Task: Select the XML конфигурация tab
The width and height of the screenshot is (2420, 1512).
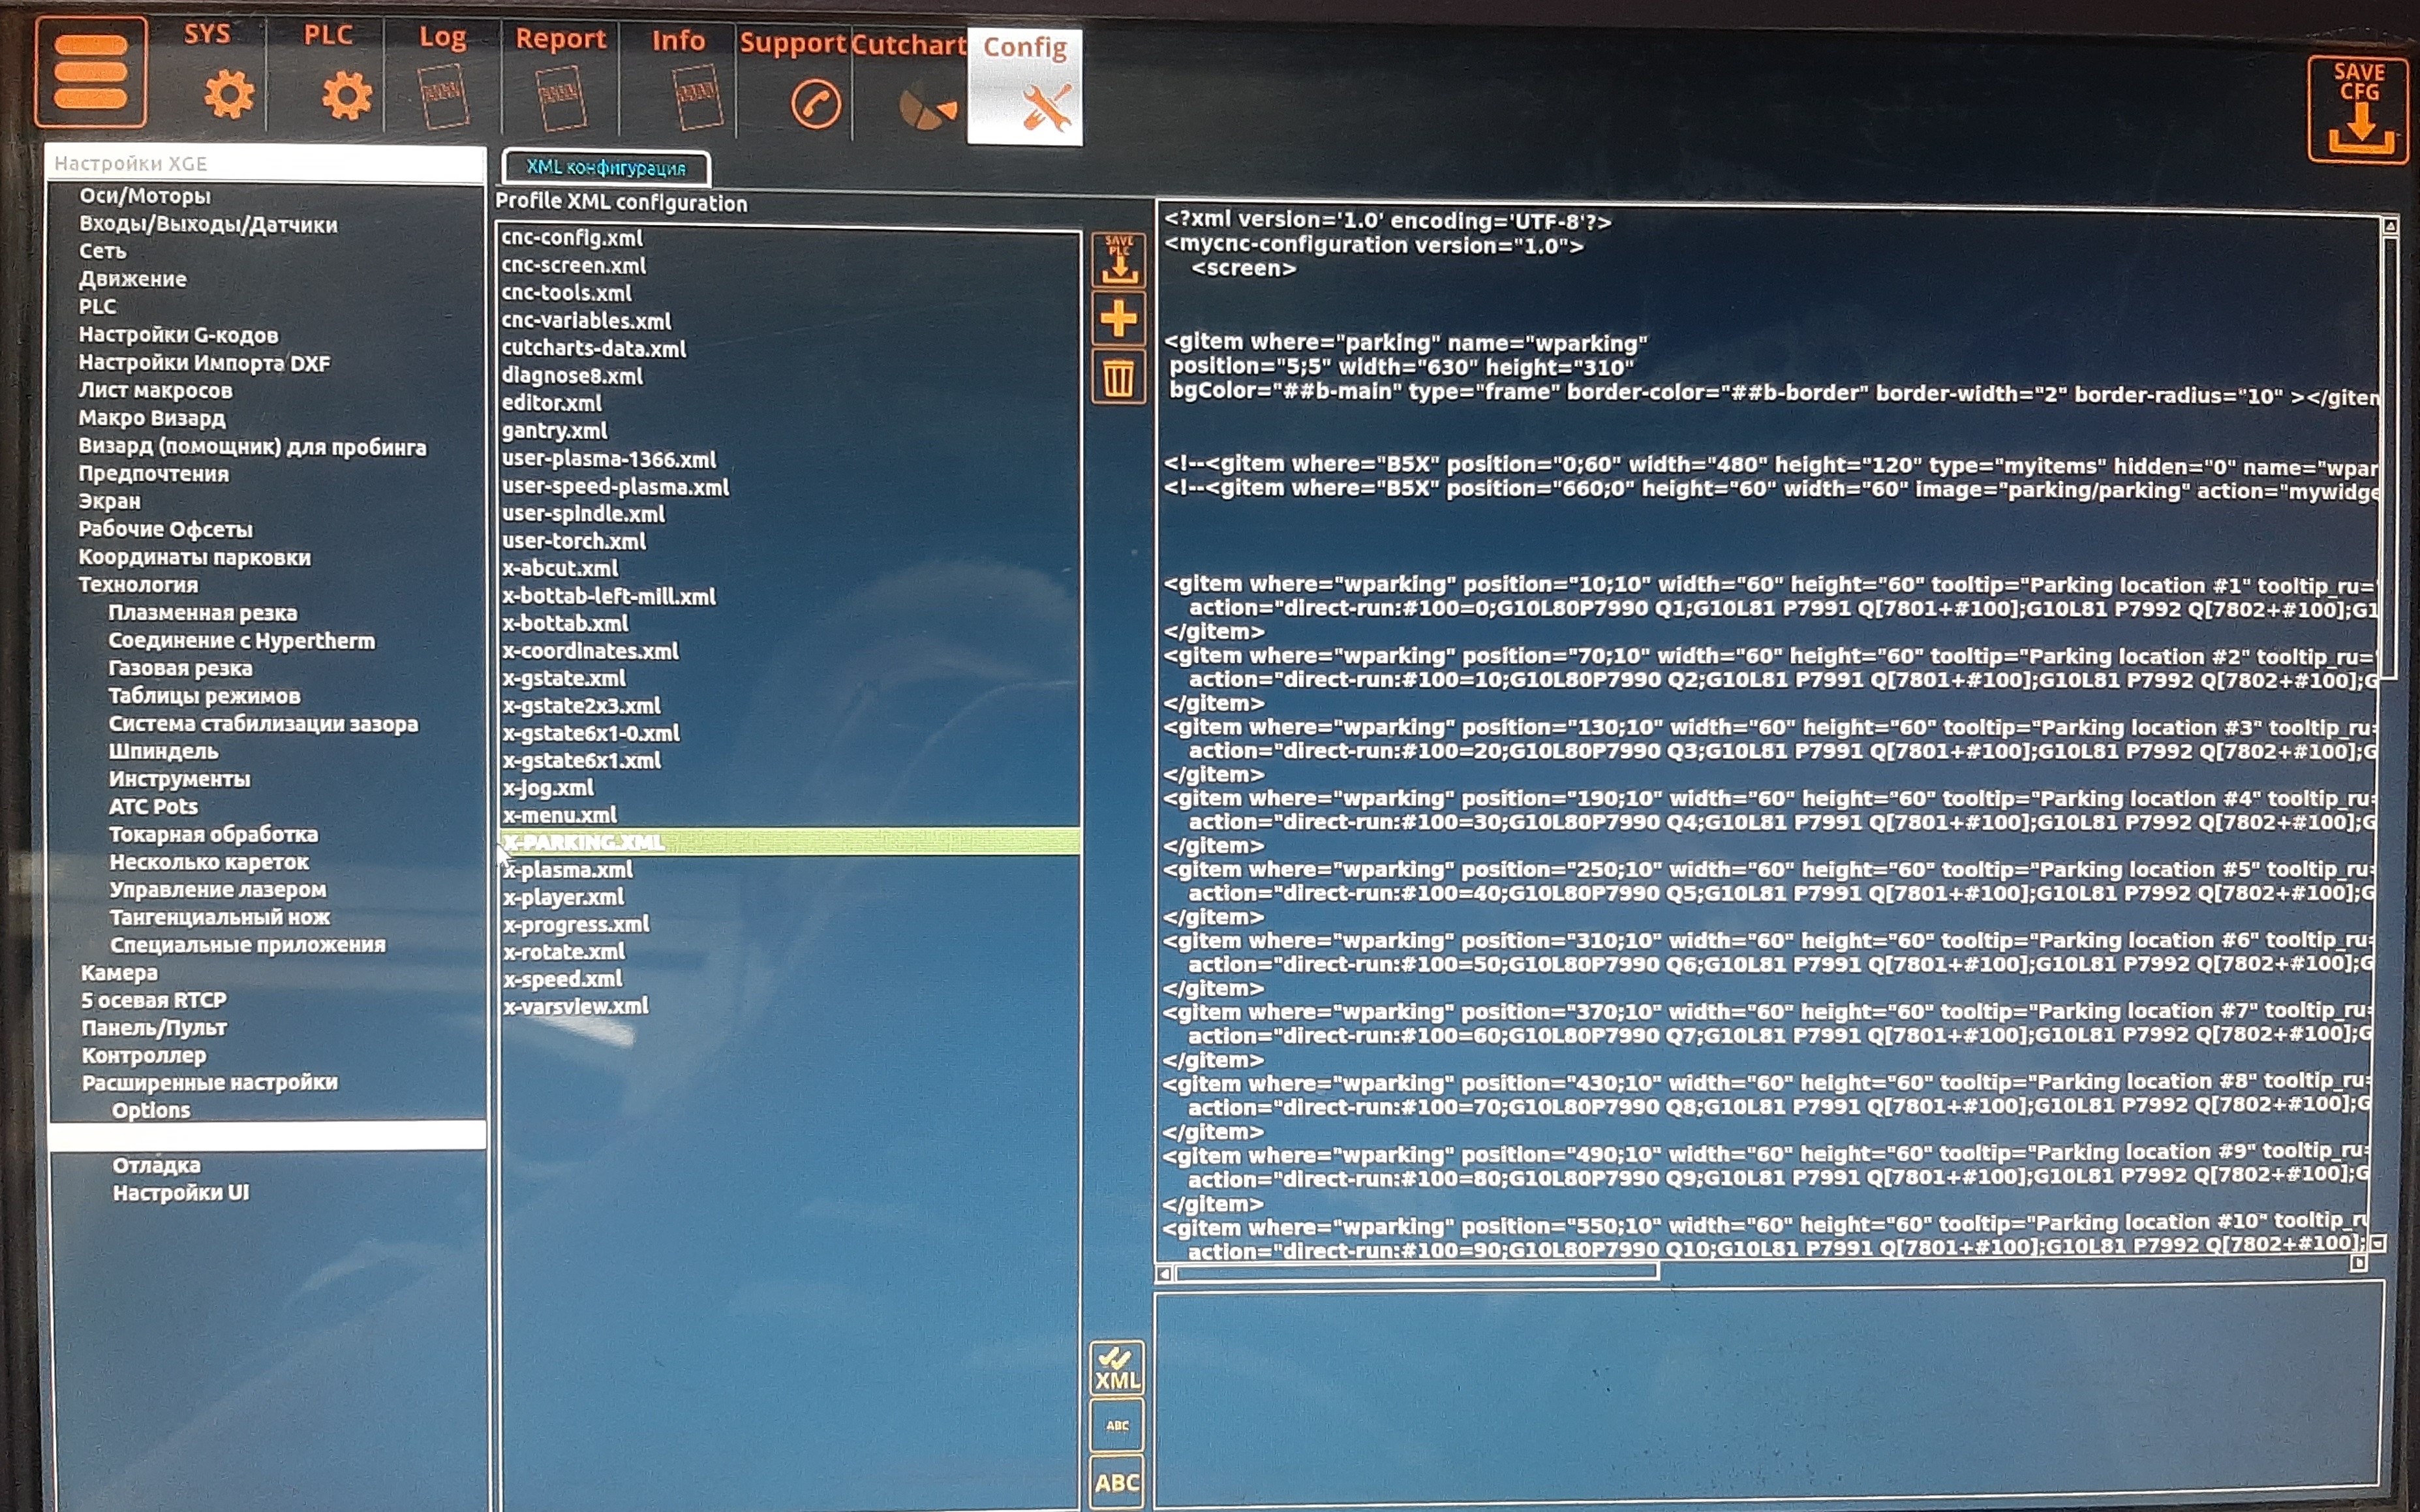Action: (605, 168)
